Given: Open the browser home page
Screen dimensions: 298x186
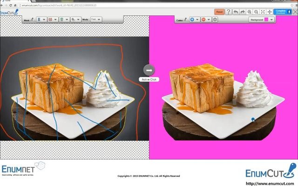Looking at the screenshot, I should [x=15, y=5].
